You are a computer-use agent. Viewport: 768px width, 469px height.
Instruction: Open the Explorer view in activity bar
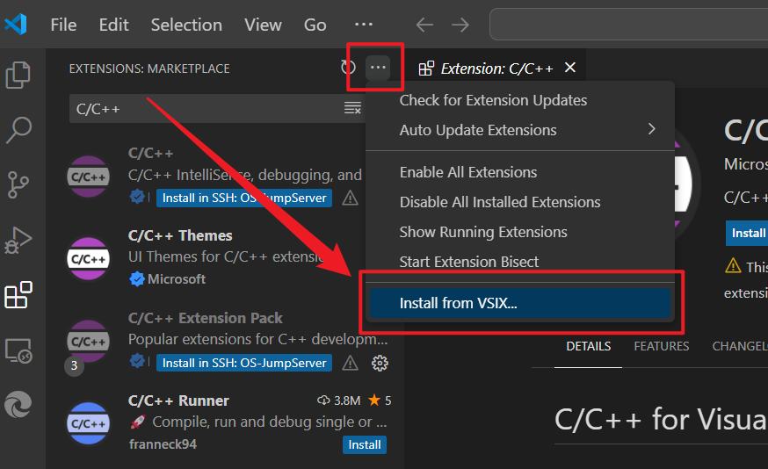pos(18,75)
